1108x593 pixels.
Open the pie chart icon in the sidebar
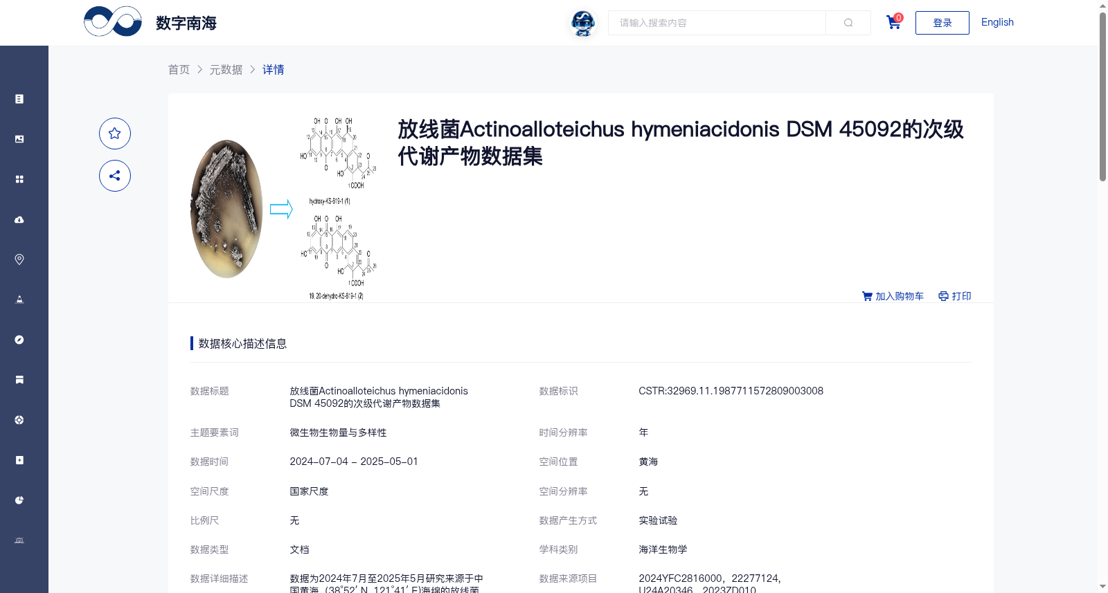point(19,500)
